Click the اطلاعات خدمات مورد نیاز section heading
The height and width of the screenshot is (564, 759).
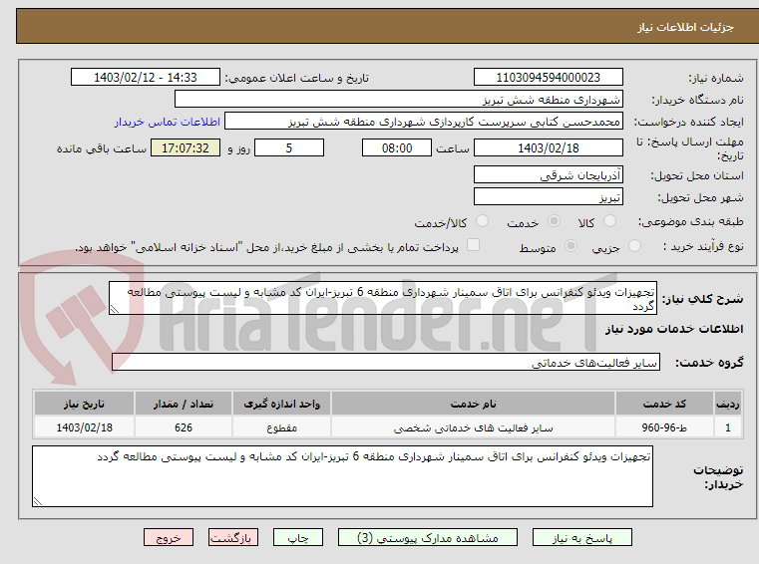click(674, 330)
